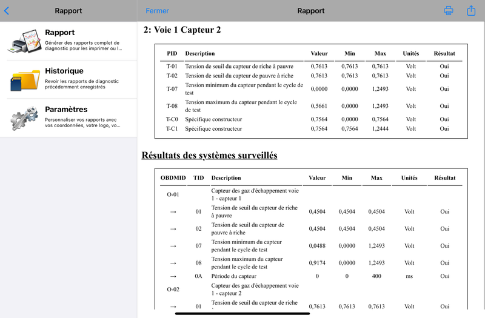Click the Résultat column header in OBDMID table

click(x=445, y=177)
